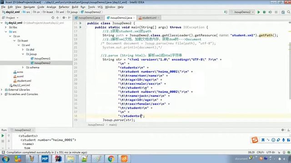Collapse the src folder
291x163 pixels.
[6, 32]
